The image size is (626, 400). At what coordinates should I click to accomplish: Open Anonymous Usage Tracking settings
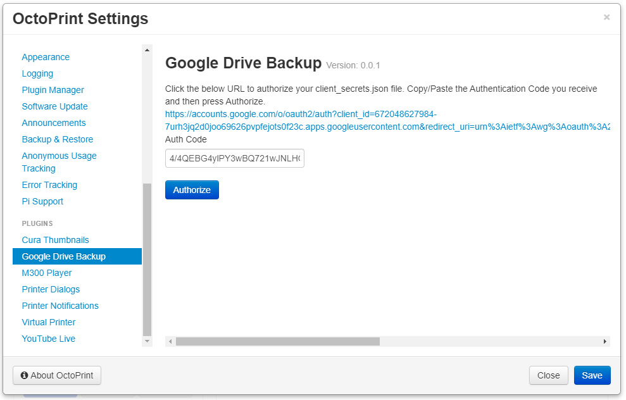pyautogui.click(x=59, y=162)
